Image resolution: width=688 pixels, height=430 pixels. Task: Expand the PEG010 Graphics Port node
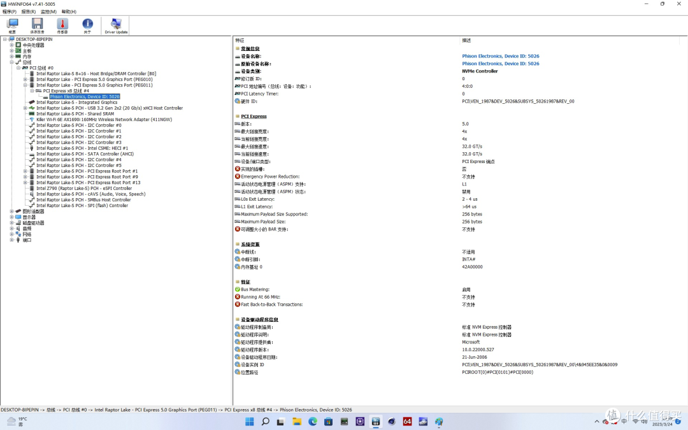coord(25,80)
